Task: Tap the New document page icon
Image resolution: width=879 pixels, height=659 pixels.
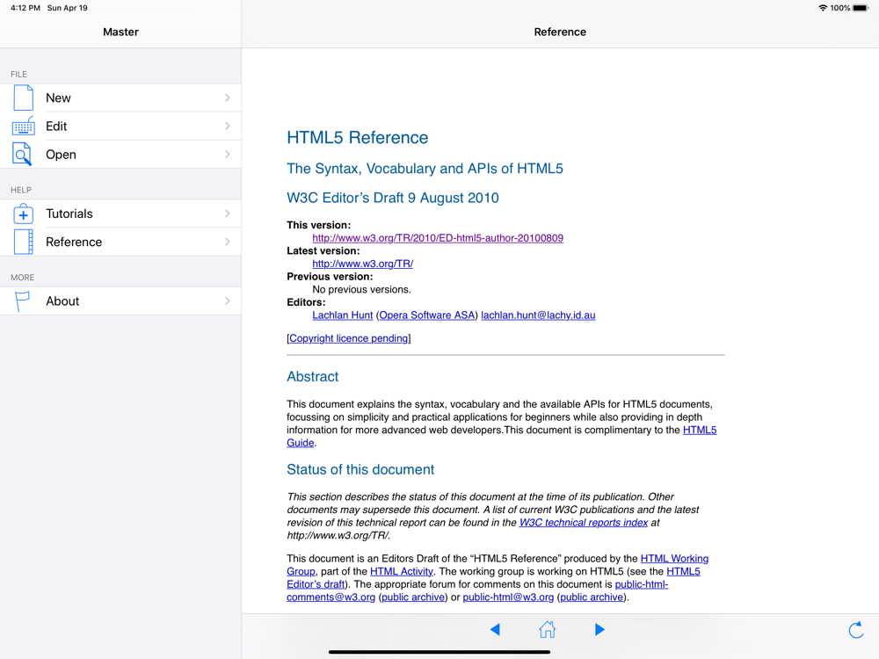Action: click(x=23, y=98)
